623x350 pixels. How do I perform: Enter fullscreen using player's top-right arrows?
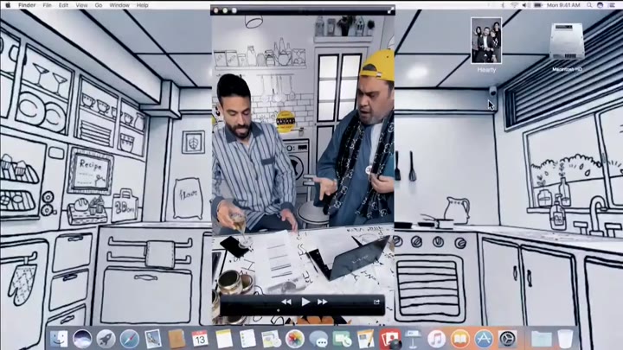(x=389, y=11)
